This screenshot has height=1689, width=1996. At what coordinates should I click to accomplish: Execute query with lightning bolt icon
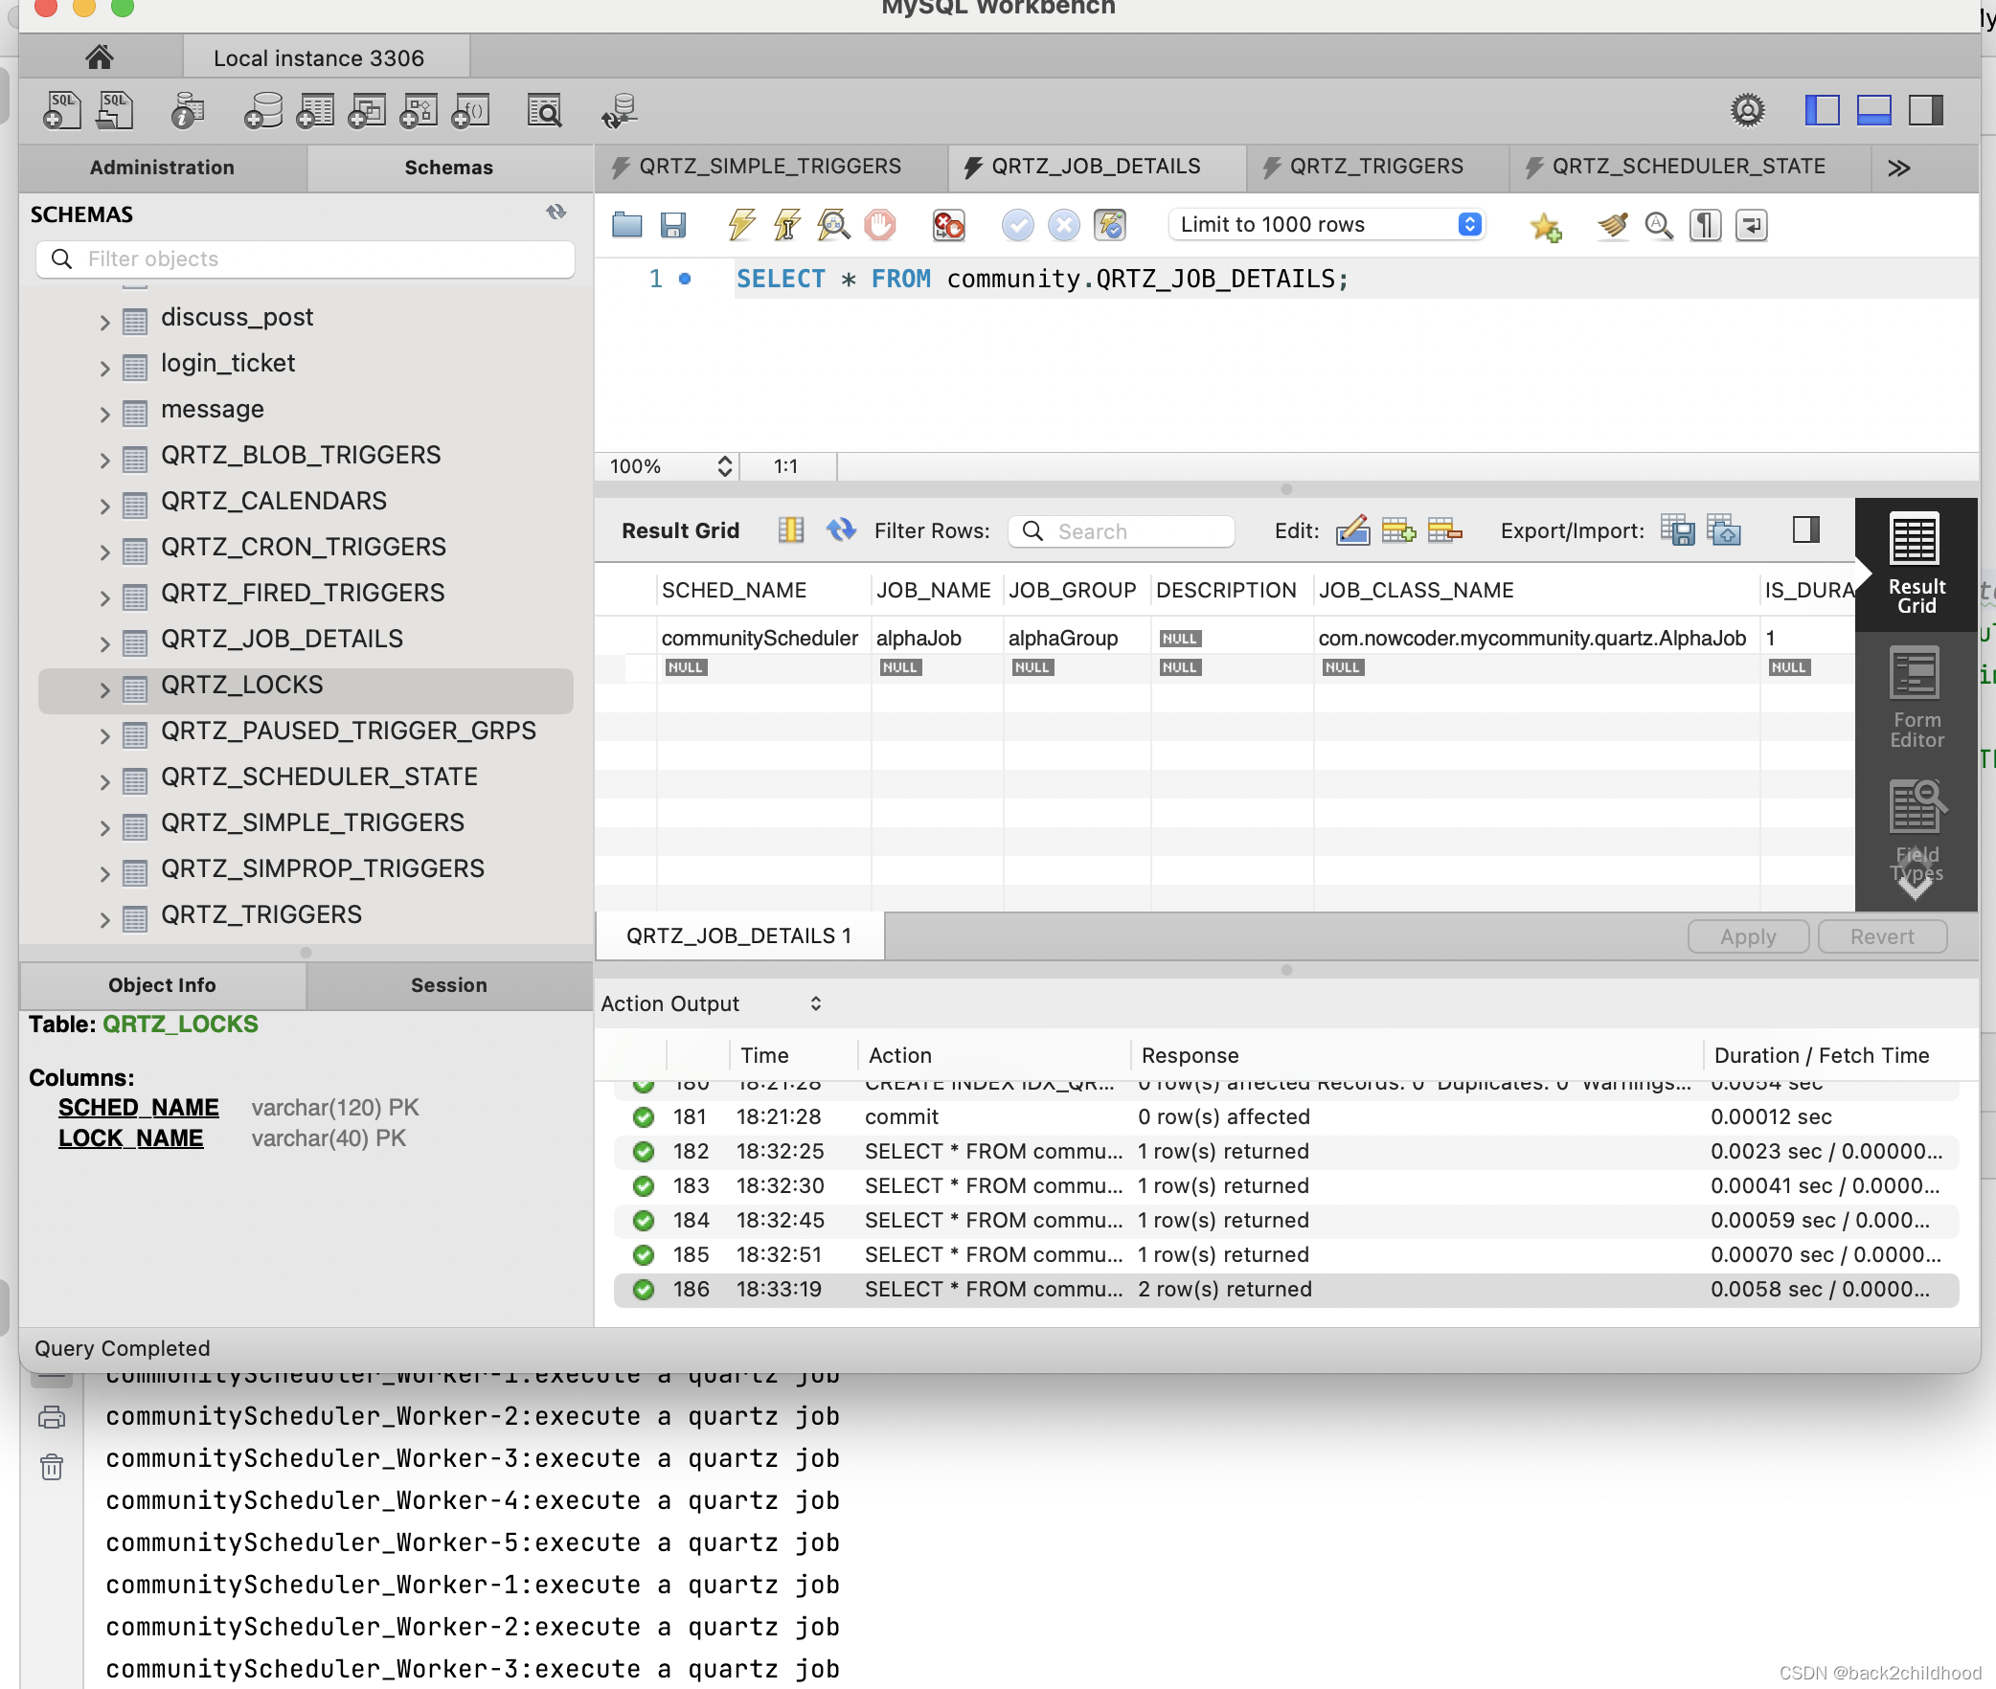pyautogui.click(x=741, y=225)
